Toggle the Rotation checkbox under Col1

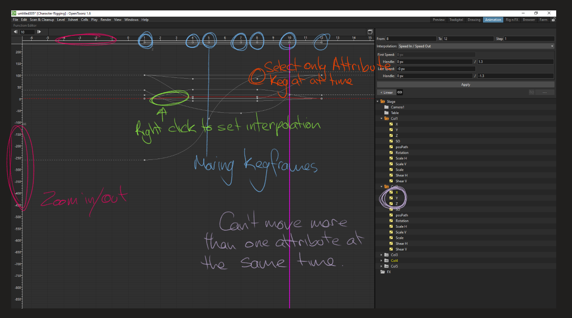[x=391, y=152]
